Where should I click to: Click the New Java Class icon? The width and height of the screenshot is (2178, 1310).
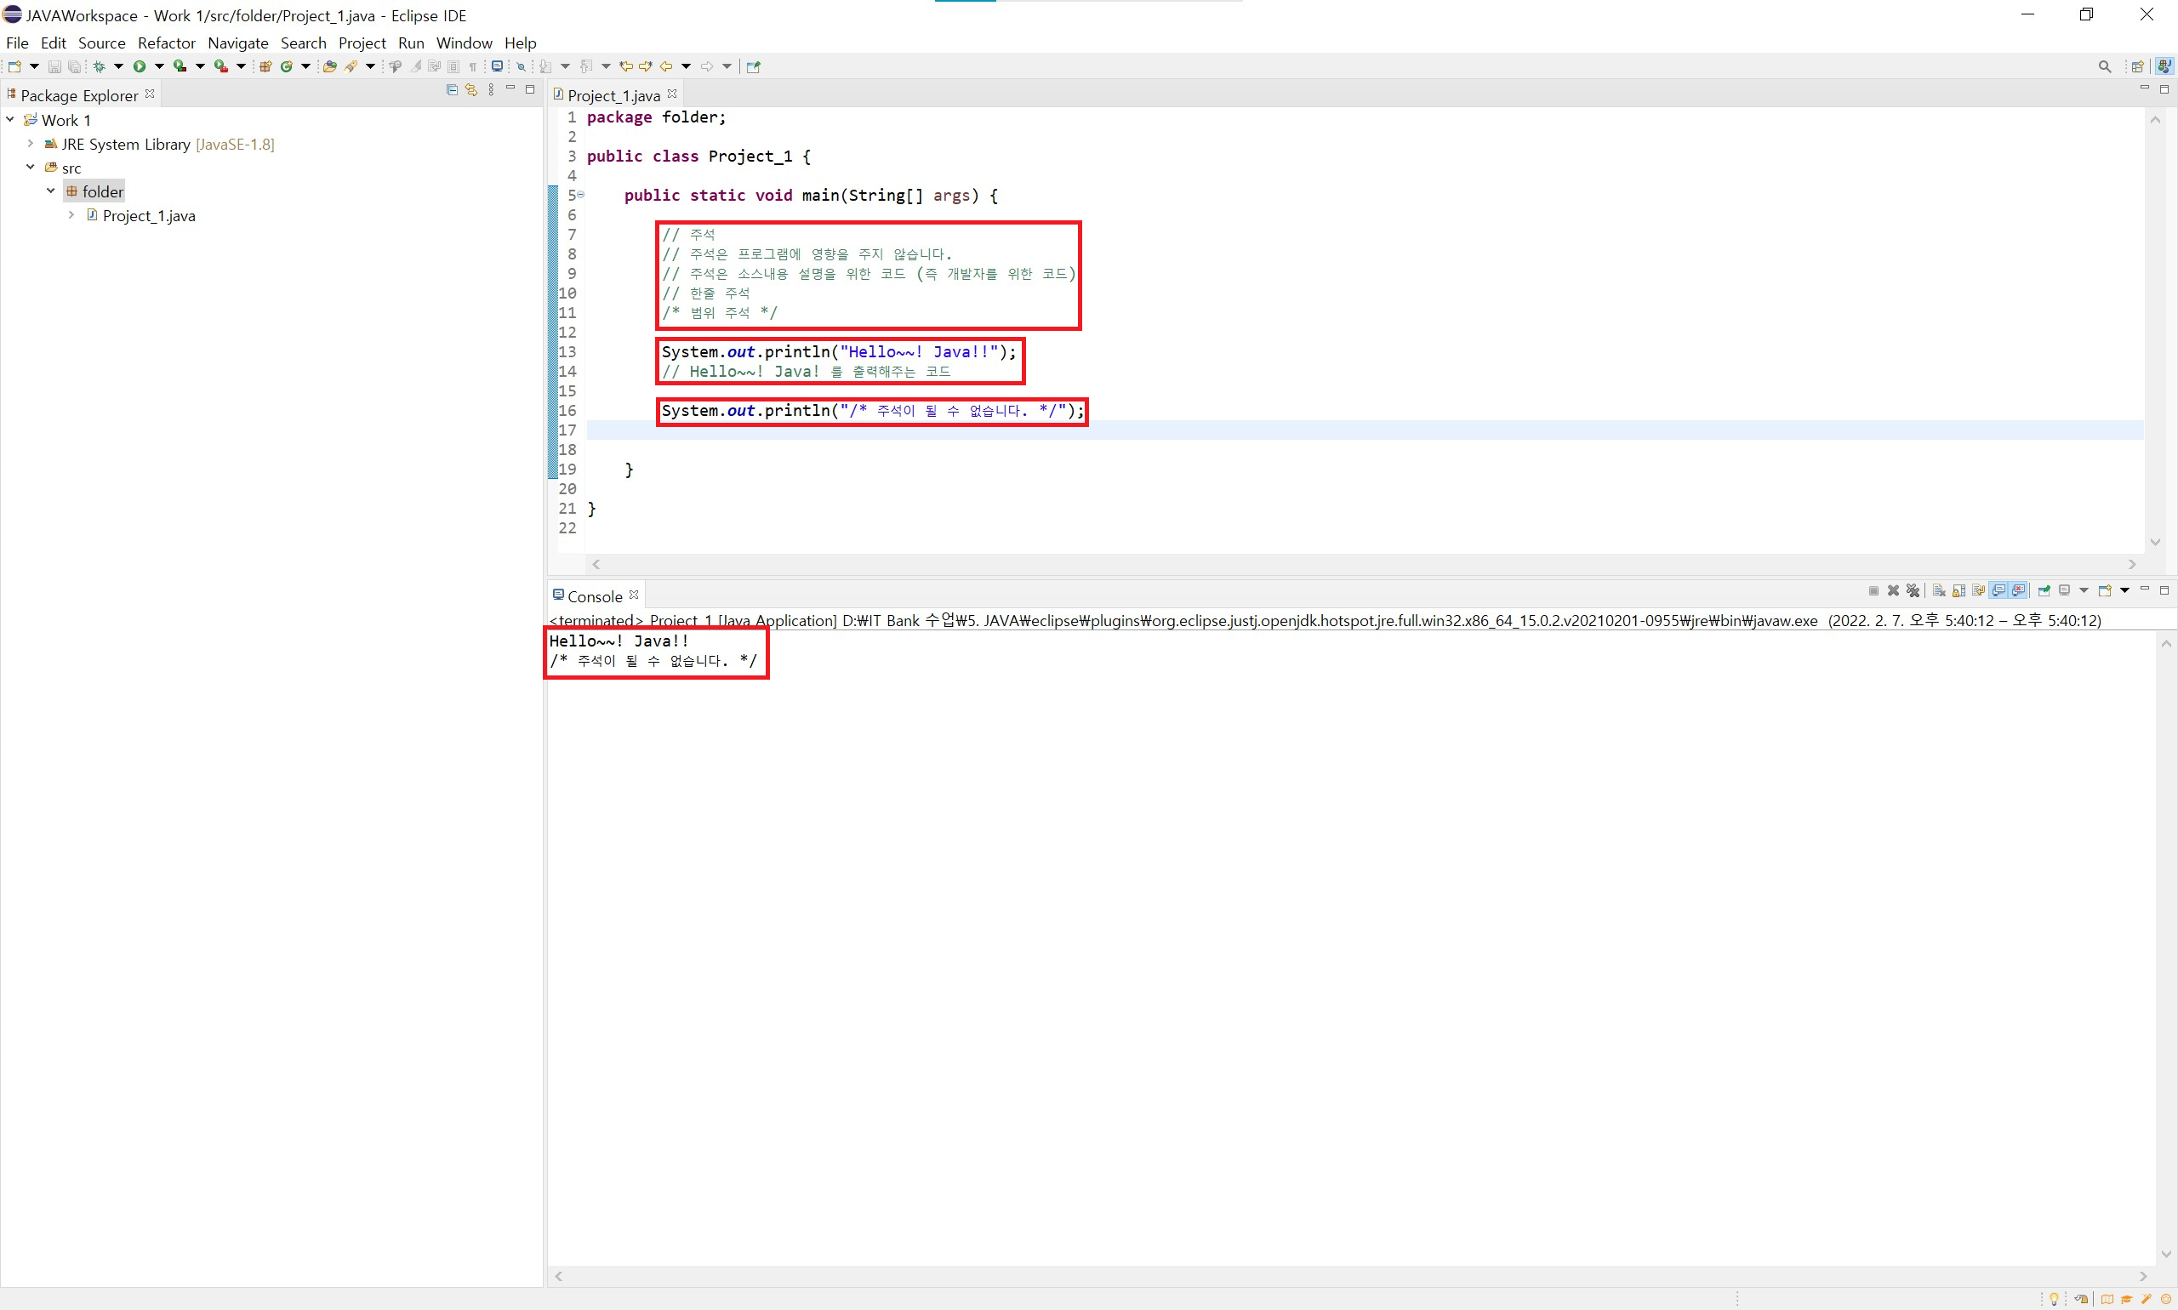[286, 66]
